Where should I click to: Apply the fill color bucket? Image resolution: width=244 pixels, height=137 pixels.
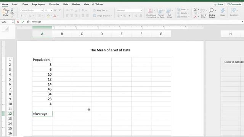click(48, 16)
